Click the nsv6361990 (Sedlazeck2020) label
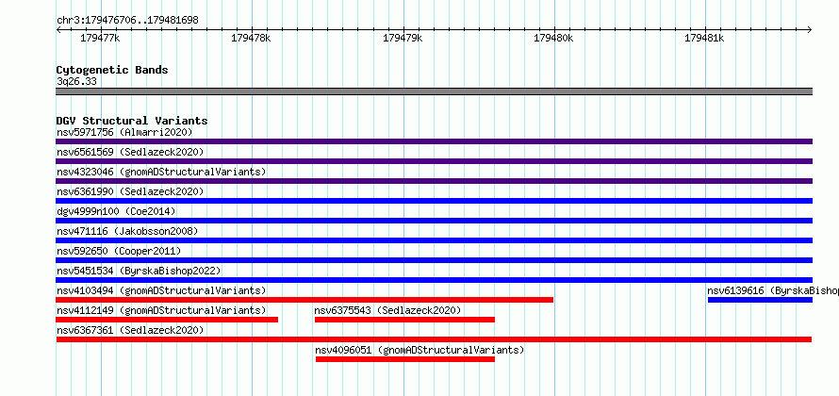Viewport: 839px width, 396px height. pyautogui.click(x=130, y=191)
